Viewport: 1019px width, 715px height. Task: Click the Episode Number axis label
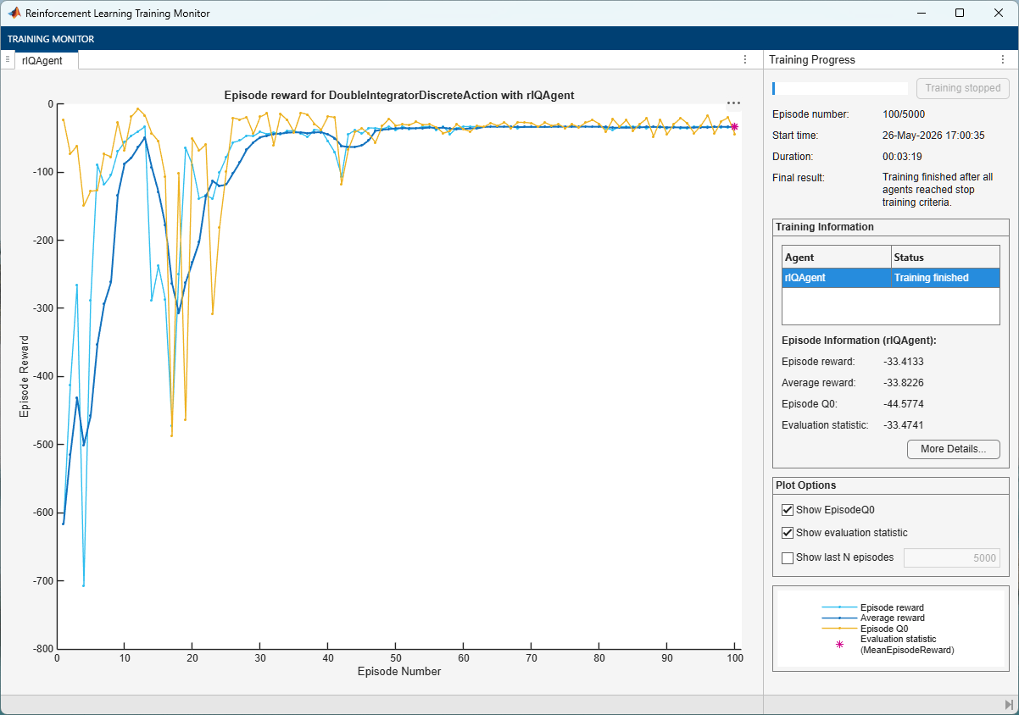(399, 671)
